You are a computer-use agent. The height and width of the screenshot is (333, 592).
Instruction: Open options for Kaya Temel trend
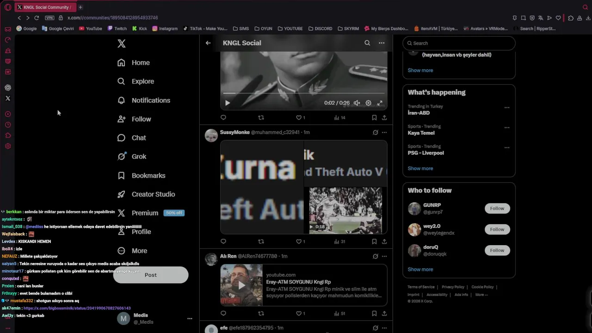coord(507,128)
